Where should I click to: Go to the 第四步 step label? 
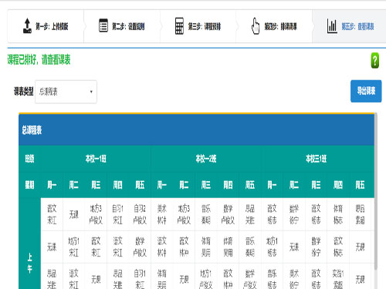[x=280, y=26]
